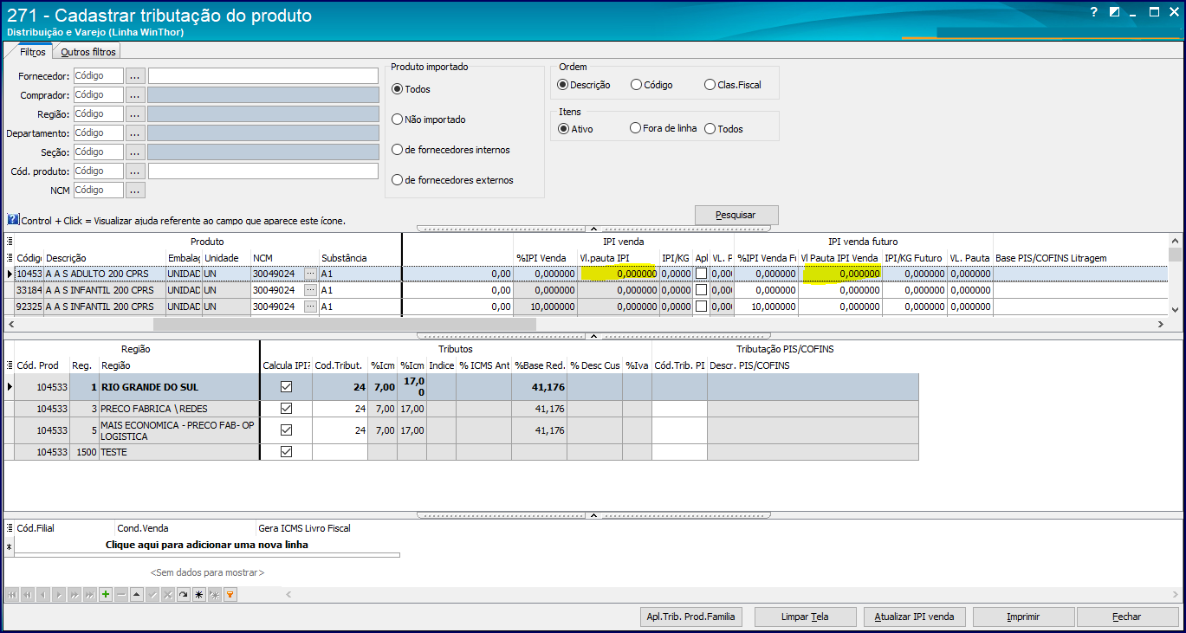Click edit record triangle icon
1186x633 pixels.
137,595
